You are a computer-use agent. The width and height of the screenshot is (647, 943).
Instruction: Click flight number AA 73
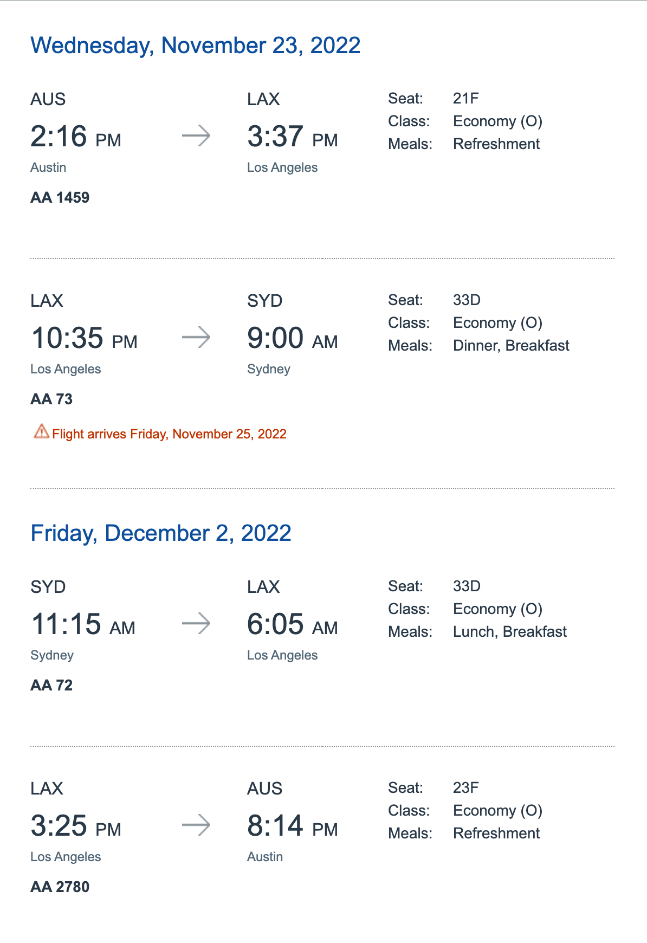[x=51, y=399]
